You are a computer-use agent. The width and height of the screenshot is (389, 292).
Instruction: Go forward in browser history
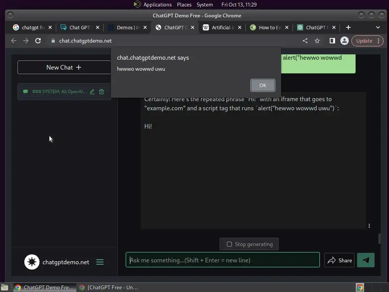coord(26,41)
